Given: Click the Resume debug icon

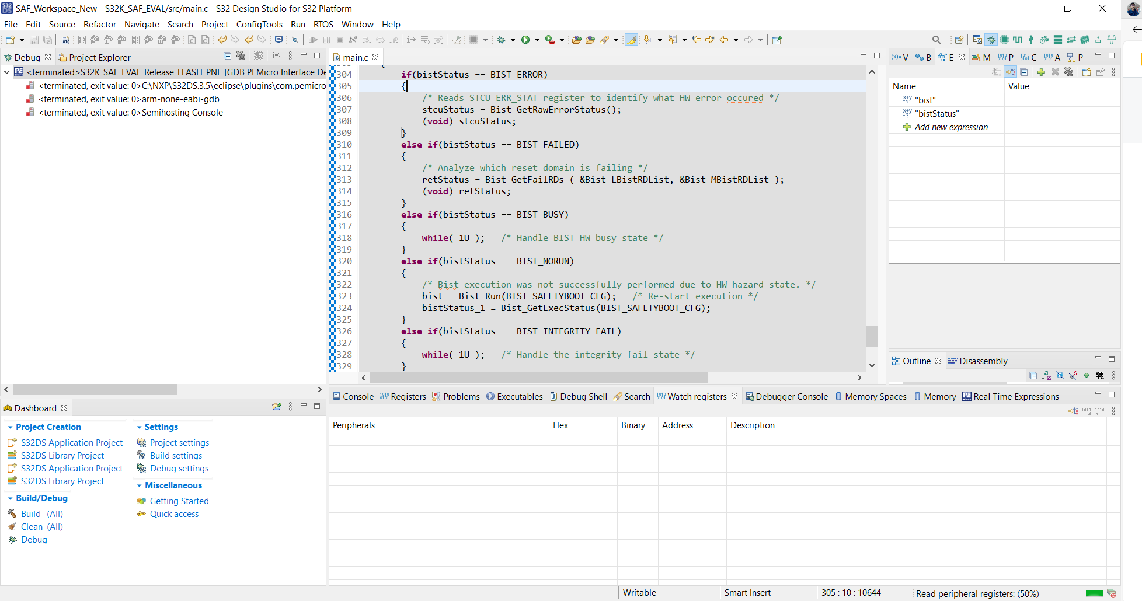Looking at the screenshot, I should tap(312, 41).
